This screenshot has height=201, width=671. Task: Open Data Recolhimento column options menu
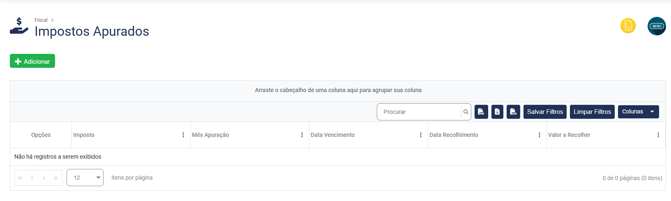click(540, 135)
